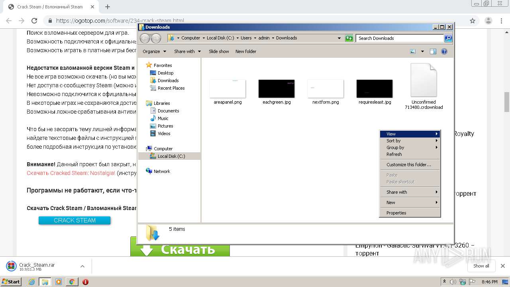This screenshot has width=510, height=287.
Task: Click Скачать Cracked Steam: Nostalgia! link
Action: 71,173
